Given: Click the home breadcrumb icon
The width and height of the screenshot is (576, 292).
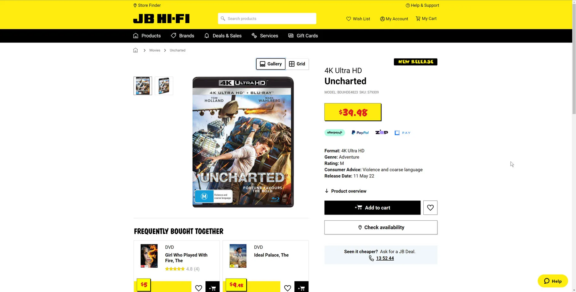Looking at the screenshot, I should click(135, 50).
